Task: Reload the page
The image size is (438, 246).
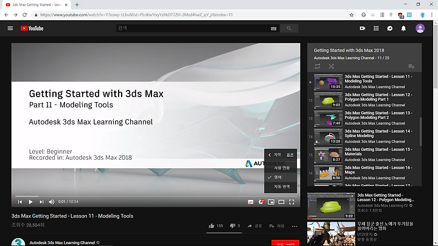Action: coord(24,15)
